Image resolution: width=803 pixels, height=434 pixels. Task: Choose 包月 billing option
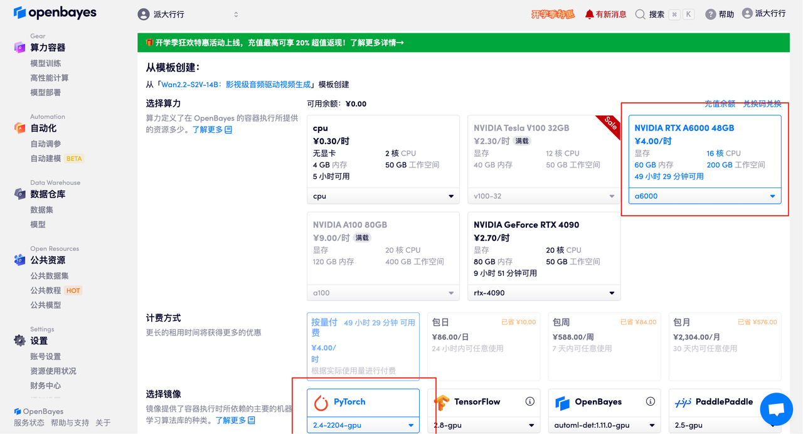pyautogui.click(x=725, y=346)
